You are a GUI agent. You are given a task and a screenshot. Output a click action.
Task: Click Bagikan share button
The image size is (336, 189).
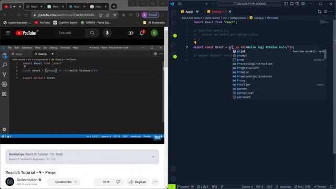[138, 182]
